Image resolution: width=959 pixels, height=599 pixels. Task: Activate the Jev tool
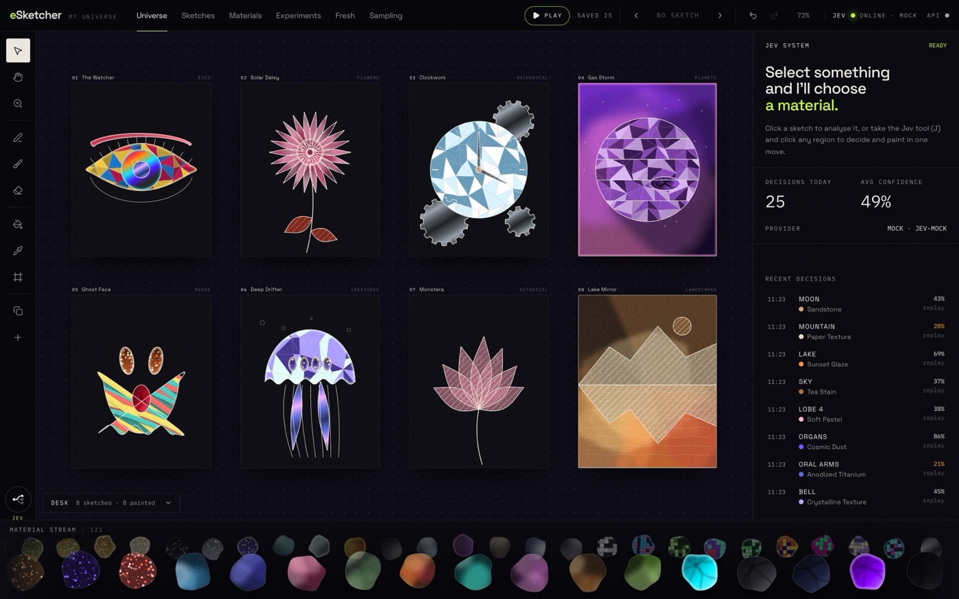pyautogui.click(x=18, y=499)
